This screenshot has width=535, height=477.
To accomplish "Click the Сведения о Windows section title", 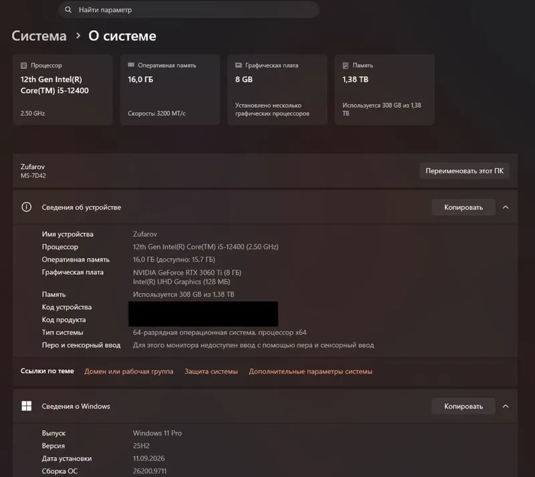I will (x=76, y=406).
